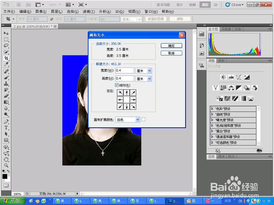Select the Crop tool in toolbox

[x=6, y=58]
